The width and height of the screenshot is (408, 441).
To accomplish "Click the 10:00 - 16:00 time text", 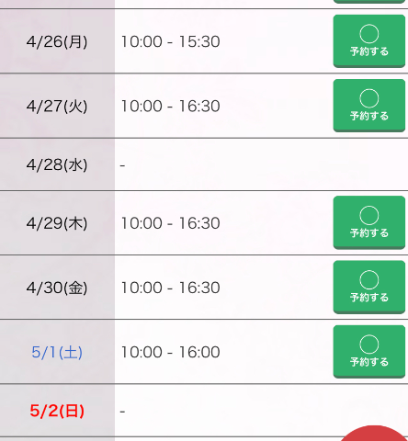I will point(170,352).
